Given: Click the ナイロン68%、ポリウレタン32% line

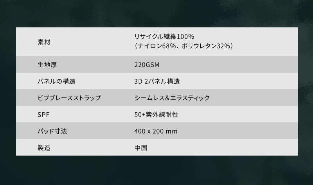Looking at the screenshot, I should (x=183, y=46).
